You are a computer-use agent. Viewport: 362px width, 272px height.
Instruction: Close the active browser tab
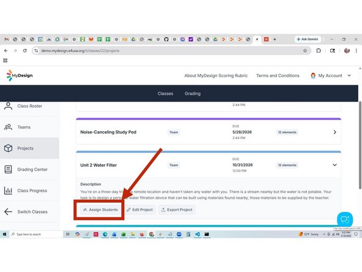[x=257, y=39]
